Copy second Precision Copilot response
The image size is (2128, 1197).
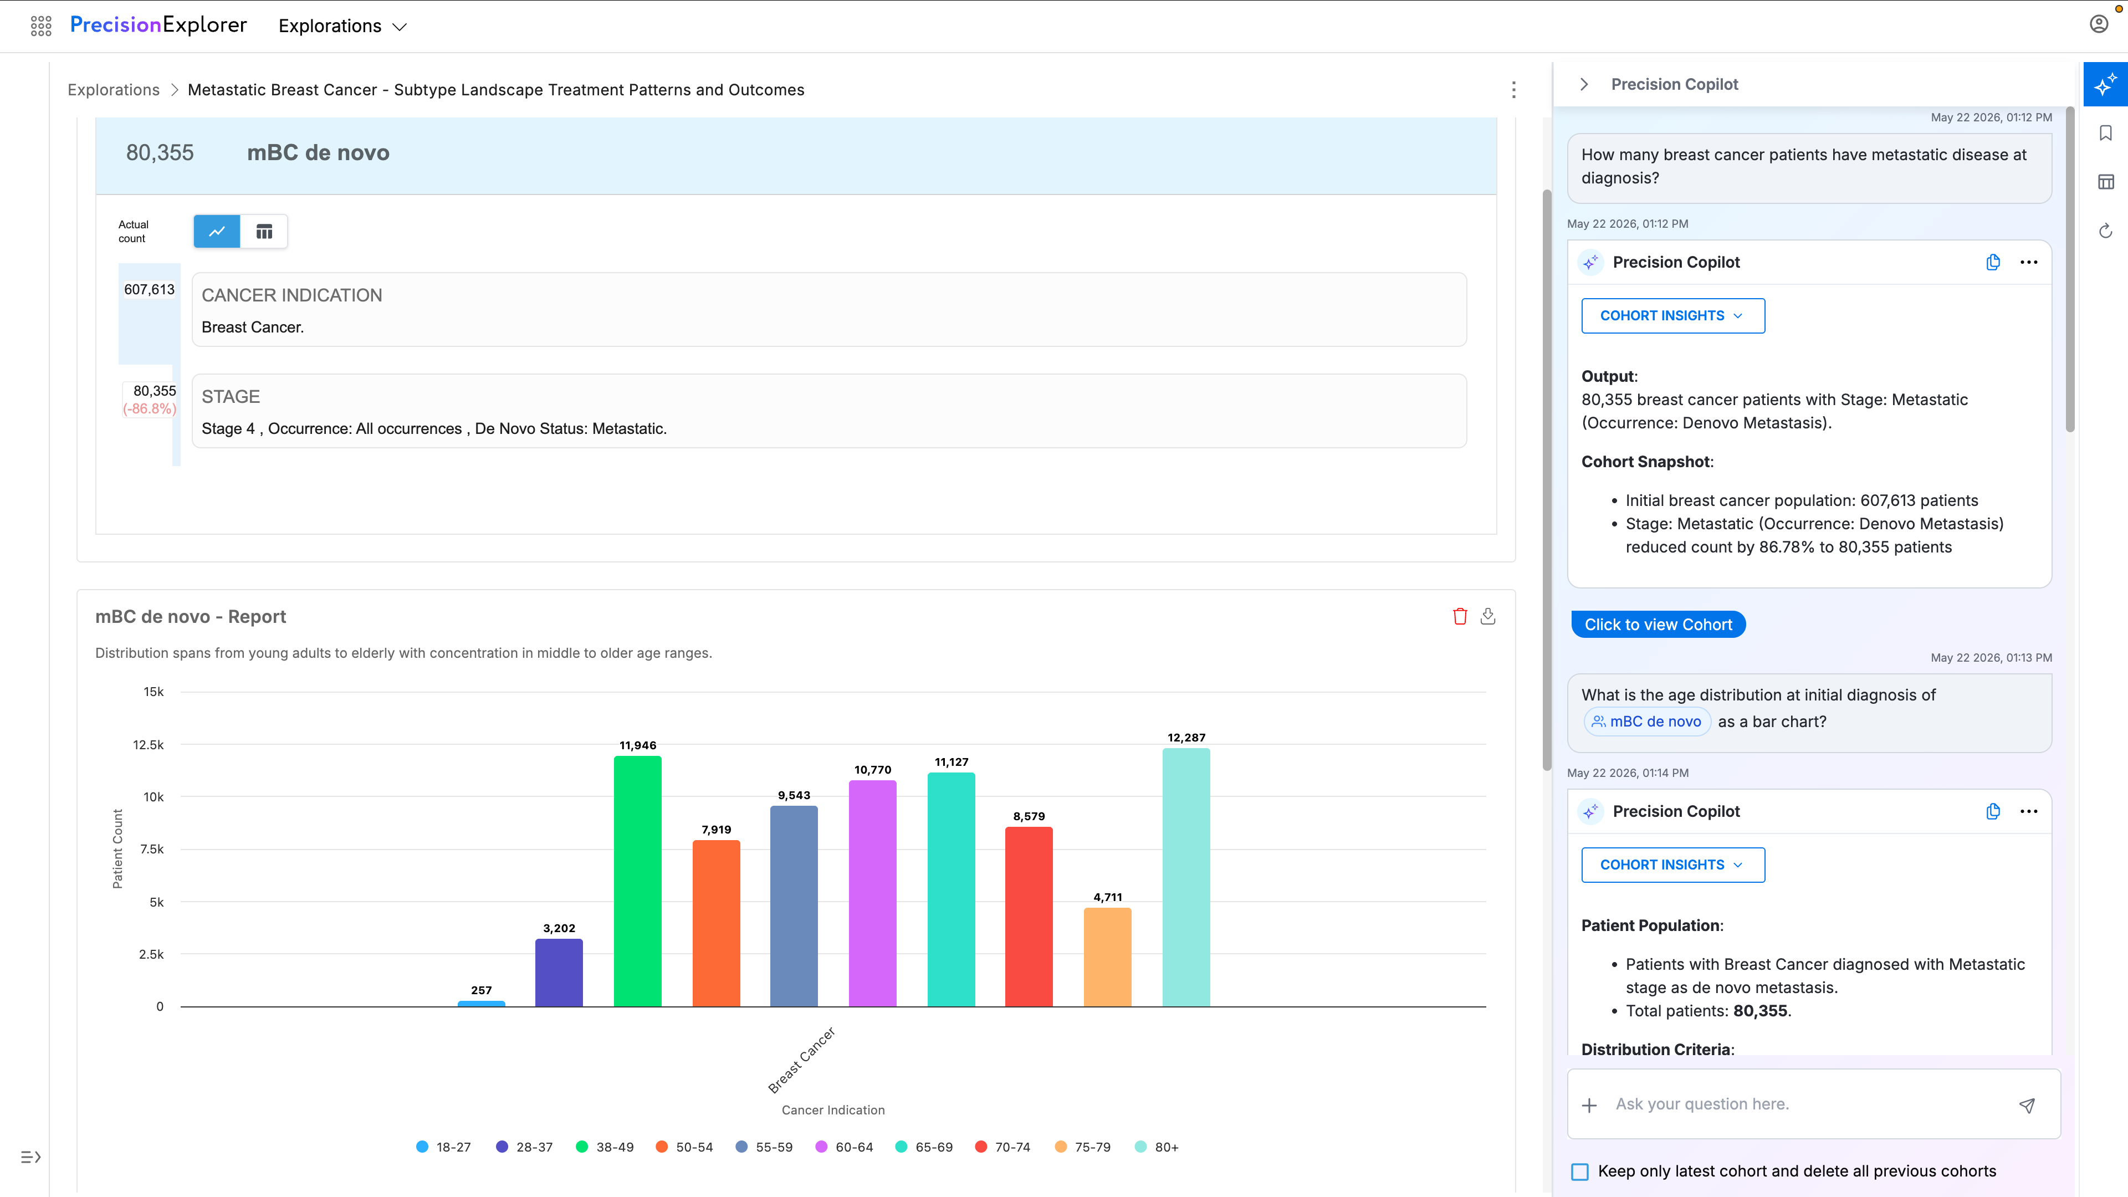click(x=1993, y=811)
